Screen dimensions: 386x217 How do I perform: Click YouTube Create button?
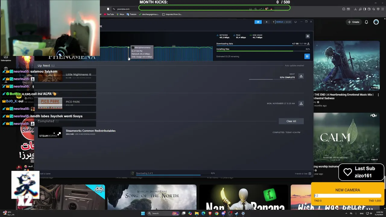[x=353, y=22]
